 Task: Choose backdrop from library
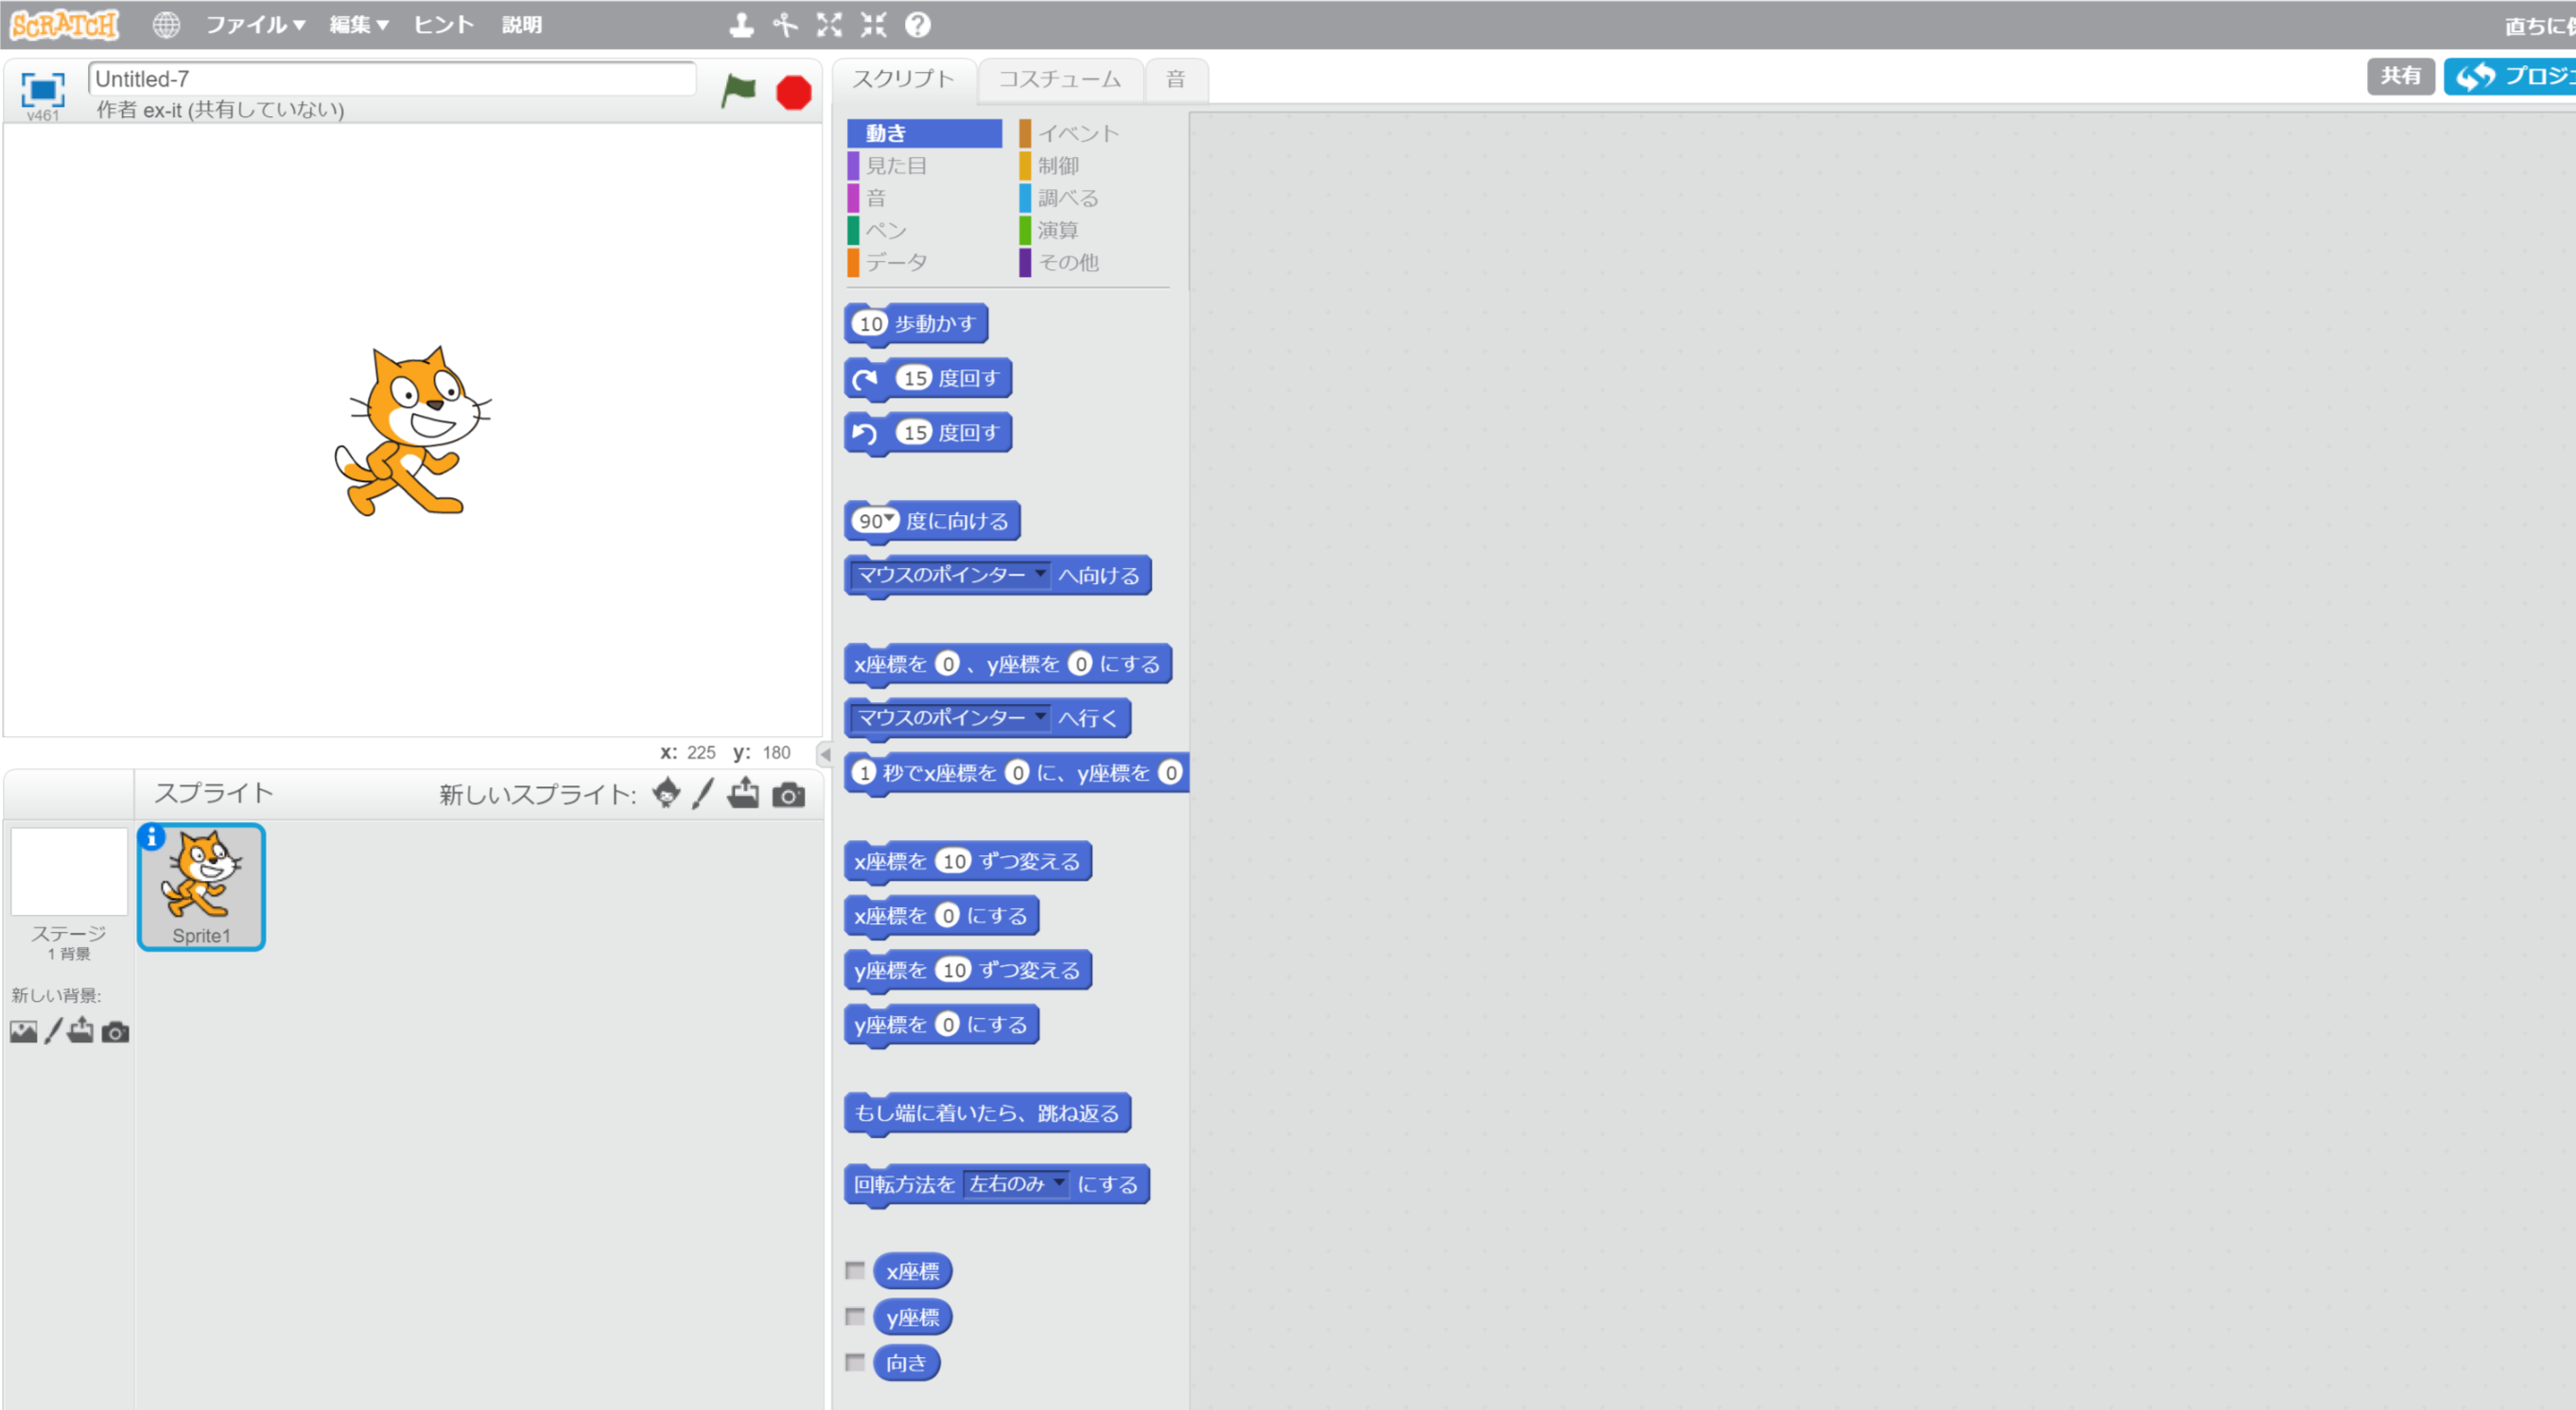pyautogui.click(x=23, y=1032)
